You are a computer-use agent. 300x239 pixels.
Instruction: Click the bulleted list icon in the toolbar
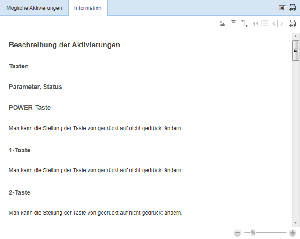[x=265, y=23]
